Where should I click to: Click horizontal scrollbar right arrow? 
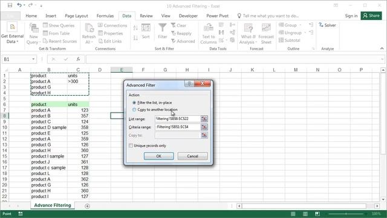[x=377, y=206]
